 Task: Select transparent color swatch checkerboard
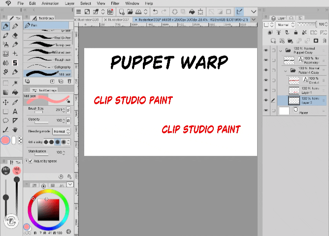(x=20, y=140)
